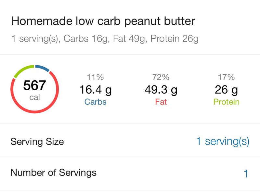Tap the Serving Size row label

pos(37,142)
